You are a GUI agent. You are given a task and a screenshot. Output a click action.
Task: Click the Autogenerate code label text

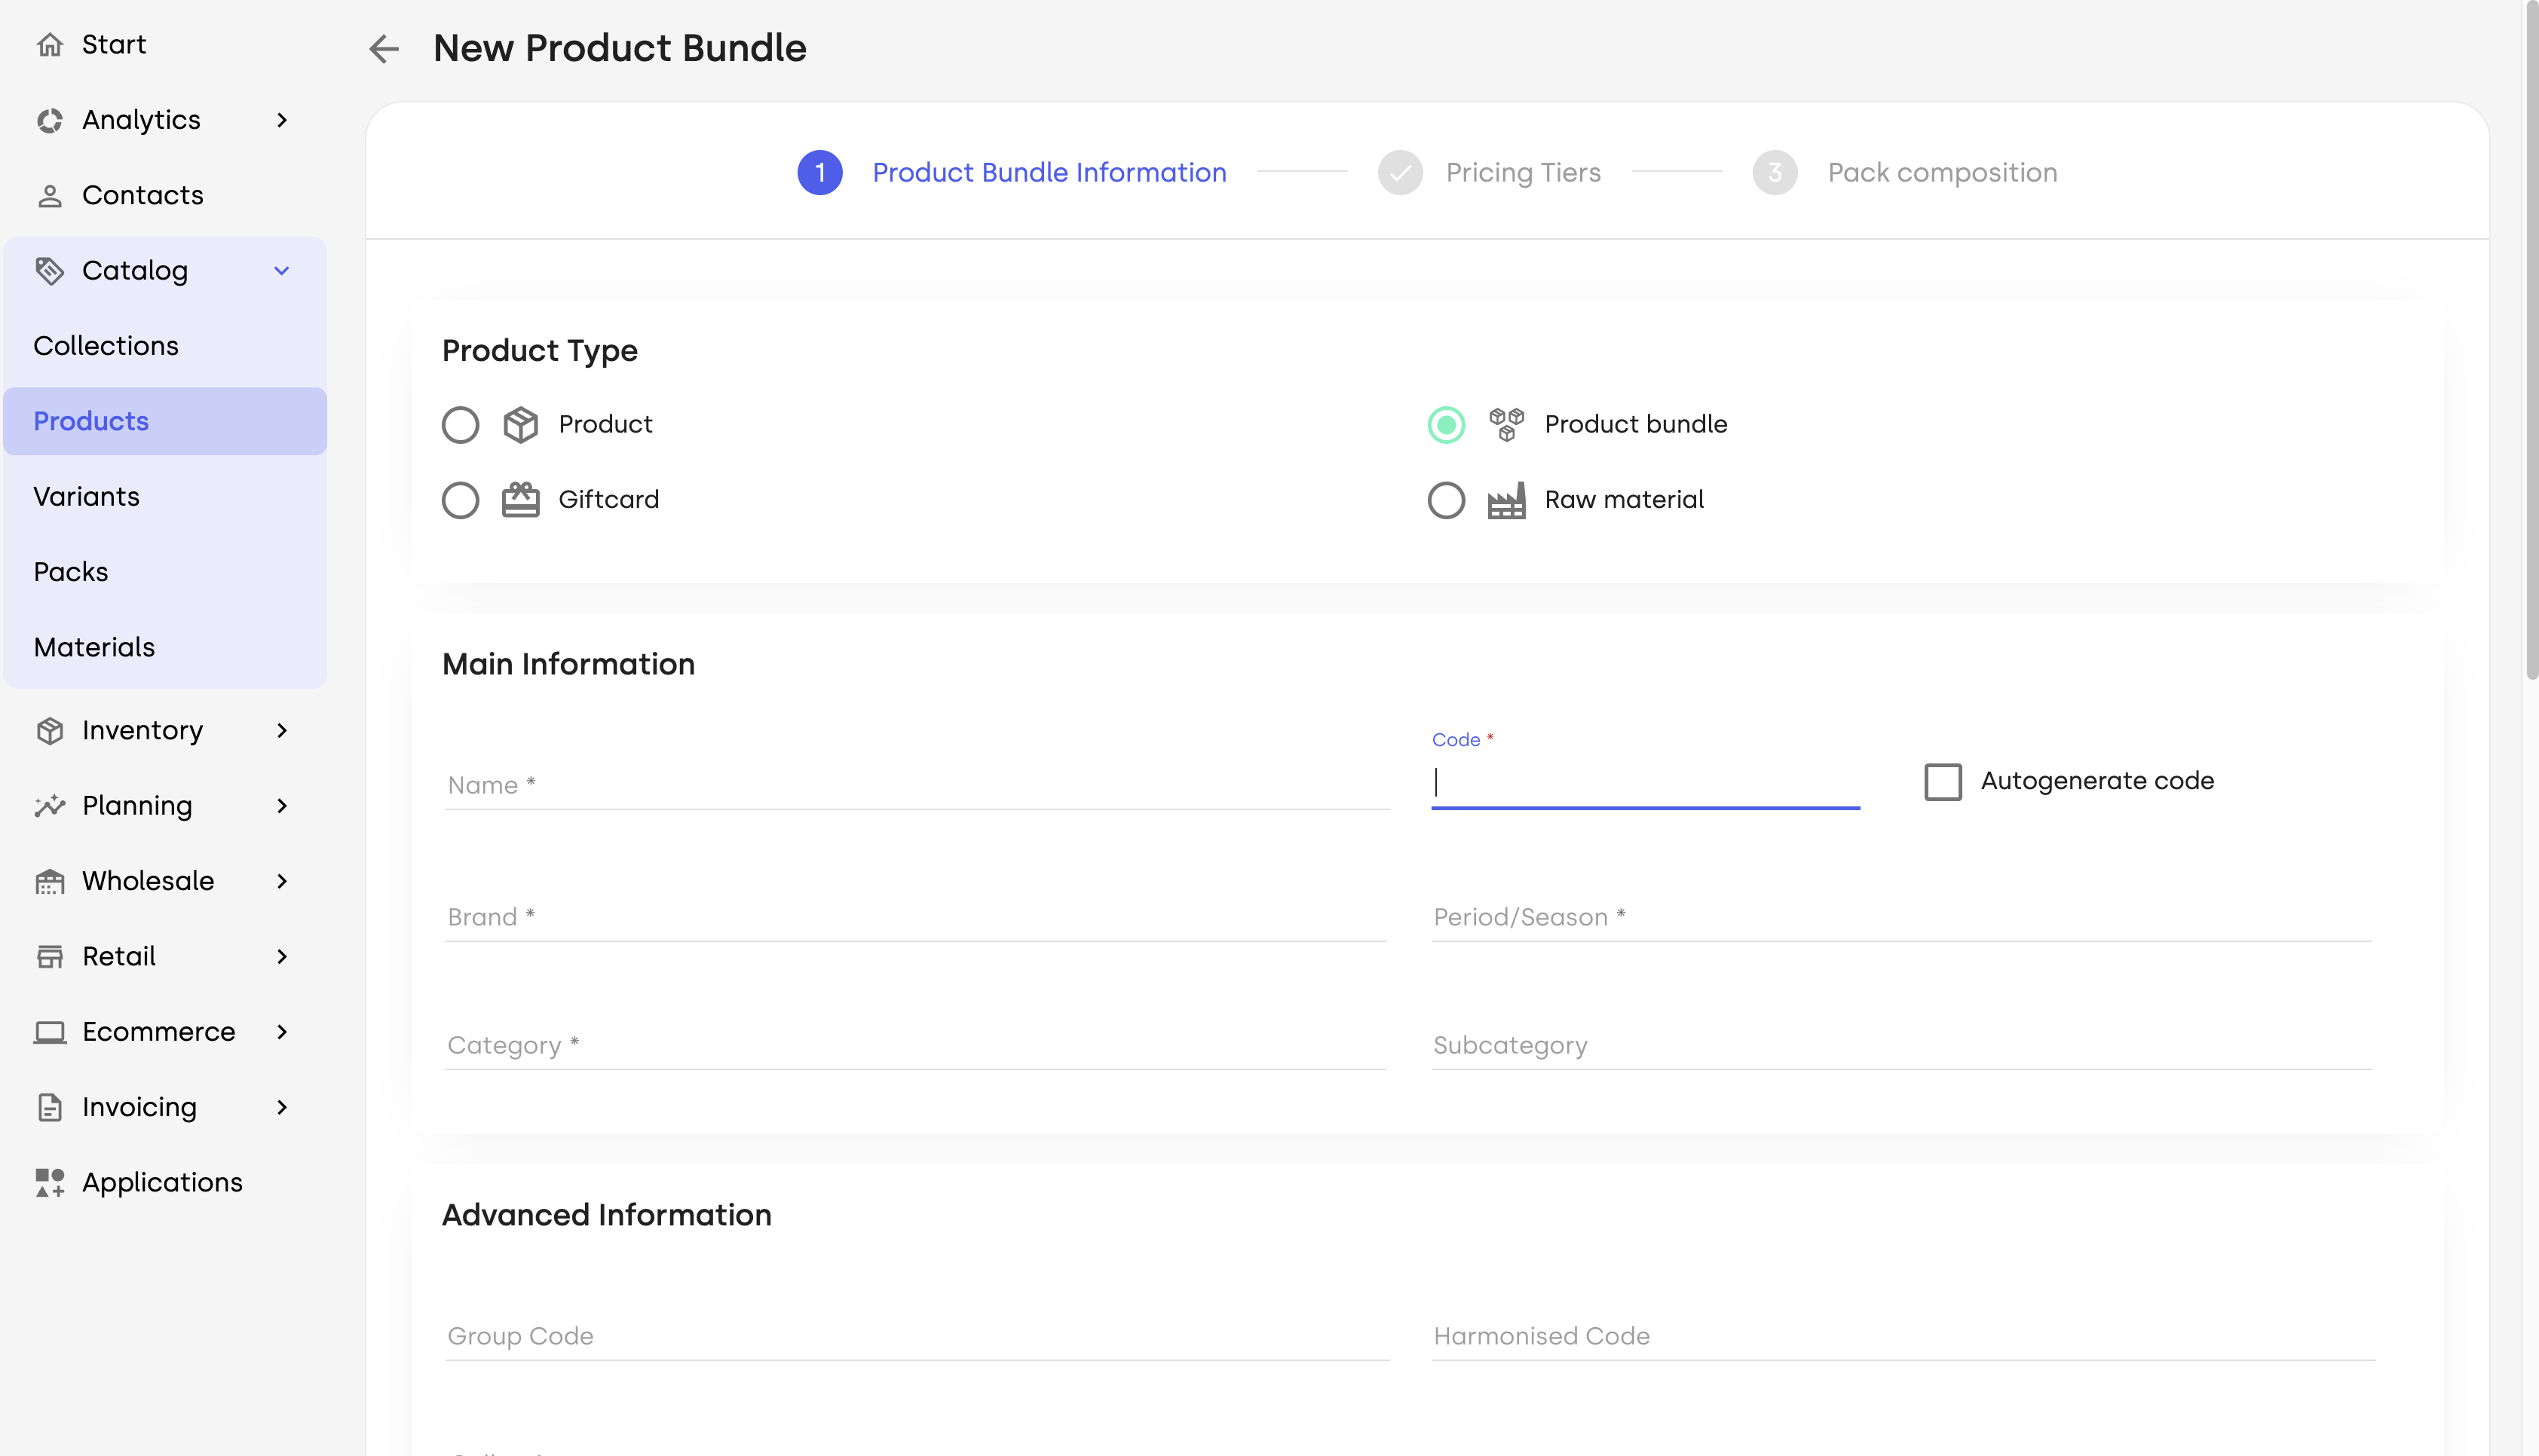click(2097, 781)
